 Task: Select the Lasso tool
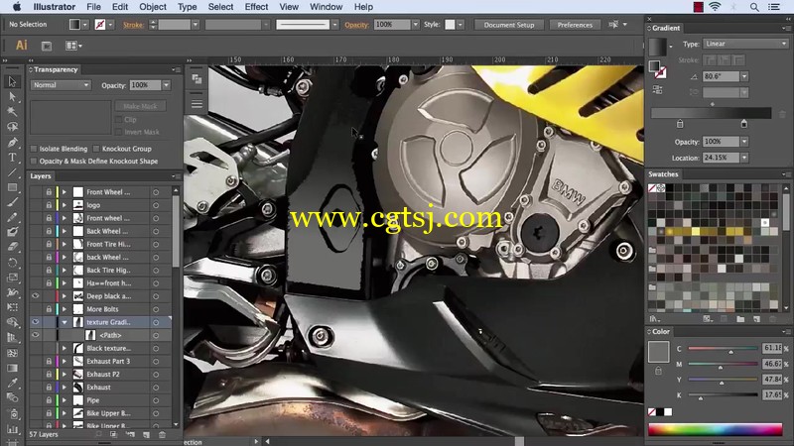[x=12, y=127]
